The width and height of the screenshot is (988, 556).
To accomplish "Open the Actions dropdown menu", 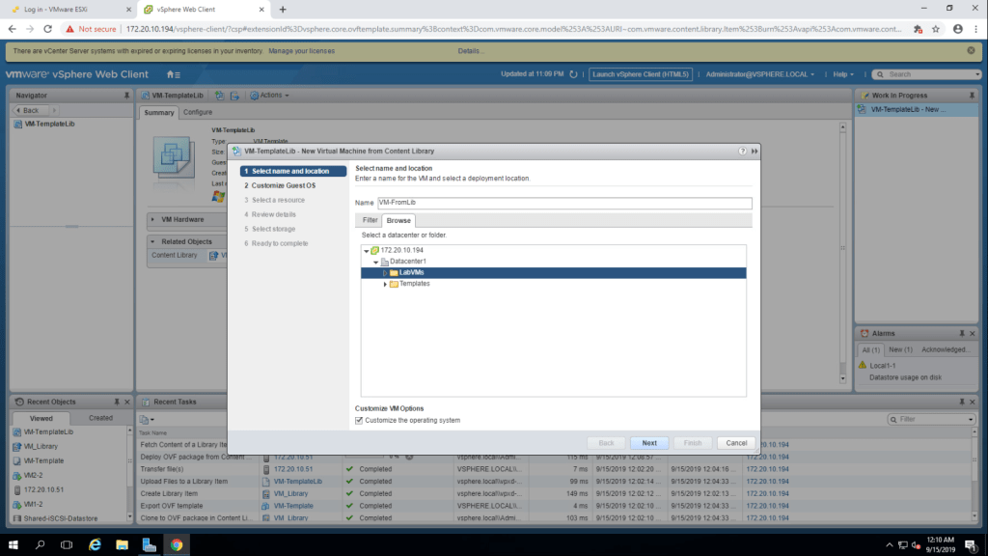I will point(269,96).
